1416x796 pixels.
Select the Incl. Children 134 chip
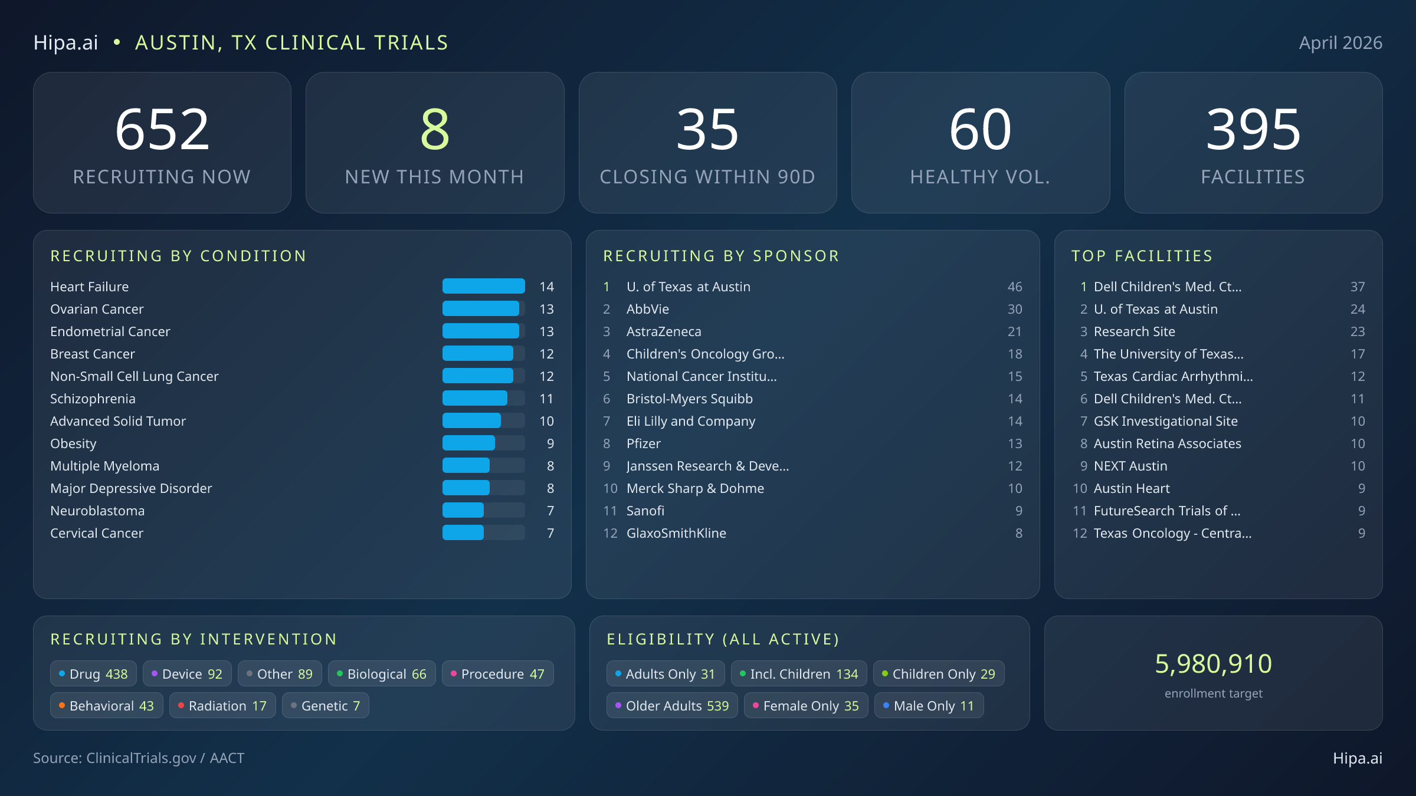[x=799, y=674]
